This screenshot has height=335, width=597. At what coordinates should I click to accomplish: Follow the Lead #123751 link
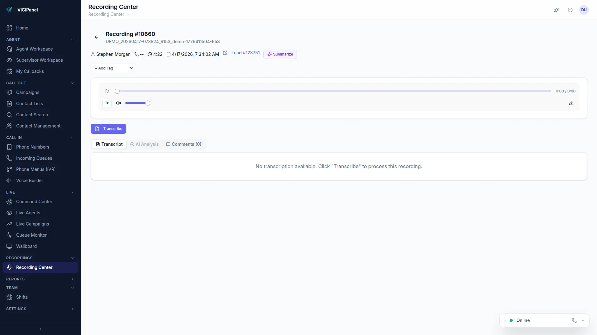coord(245,53)
